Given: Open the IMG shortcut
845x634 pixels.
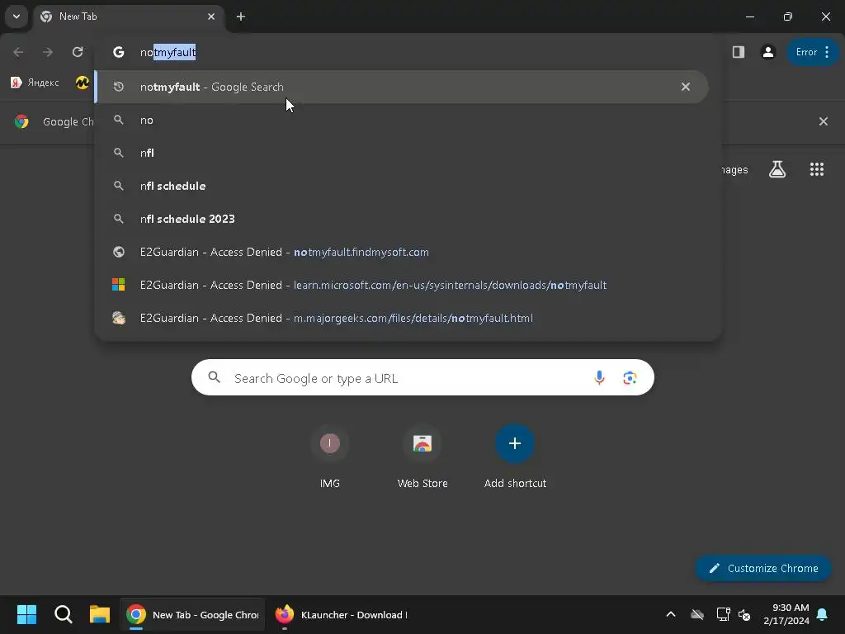Looking at the screenshot, I should (330, 456).
